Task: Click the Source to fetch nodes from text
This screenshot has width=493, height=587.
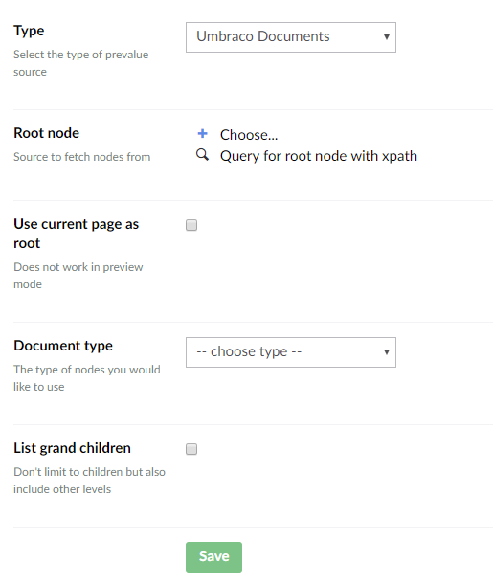Action: [82, 157]
